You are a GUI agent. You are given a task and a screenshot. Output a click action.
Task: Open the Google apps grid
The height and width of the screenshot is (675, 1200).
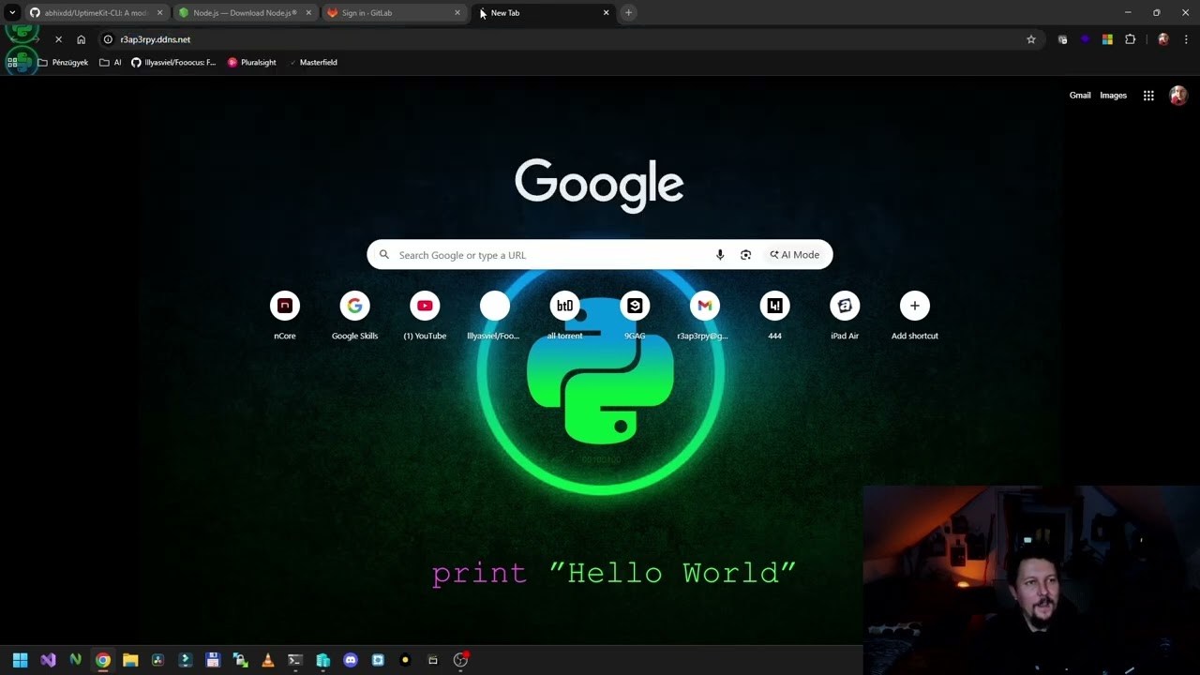click(1148, 96)
